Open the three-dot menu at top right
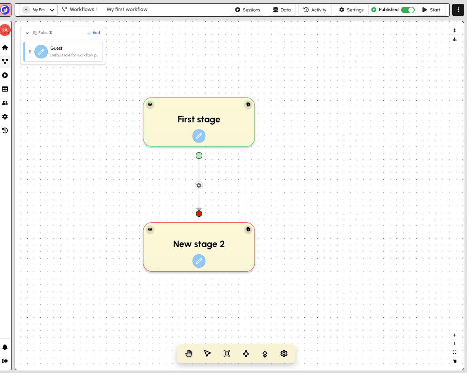 pyautogui.click(x=458, y=9)
